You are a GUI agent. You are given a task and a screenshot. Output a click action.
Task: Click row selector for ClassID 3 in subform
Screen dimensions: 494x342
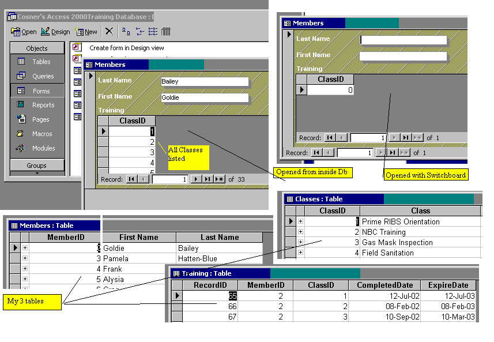(x=103, y=152)
